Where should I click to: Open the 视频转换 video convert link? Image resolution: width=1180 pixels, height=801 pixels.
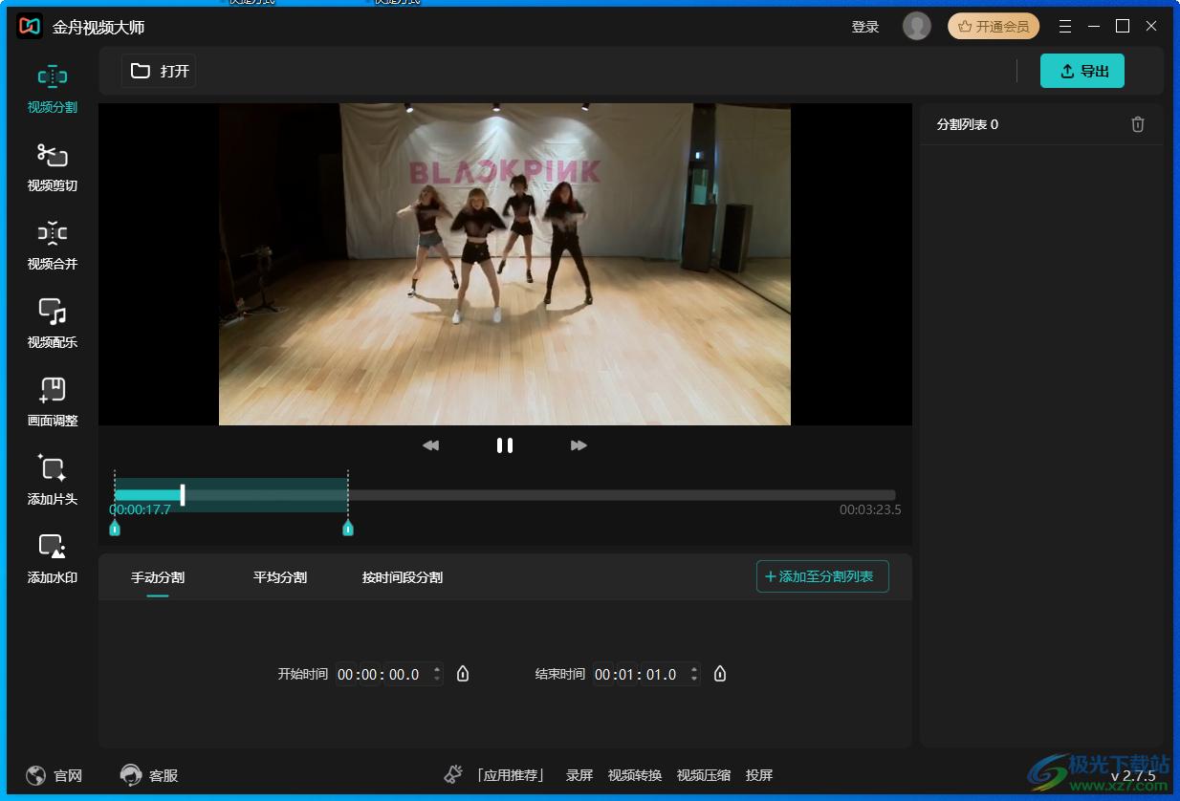tap(635, 775)
